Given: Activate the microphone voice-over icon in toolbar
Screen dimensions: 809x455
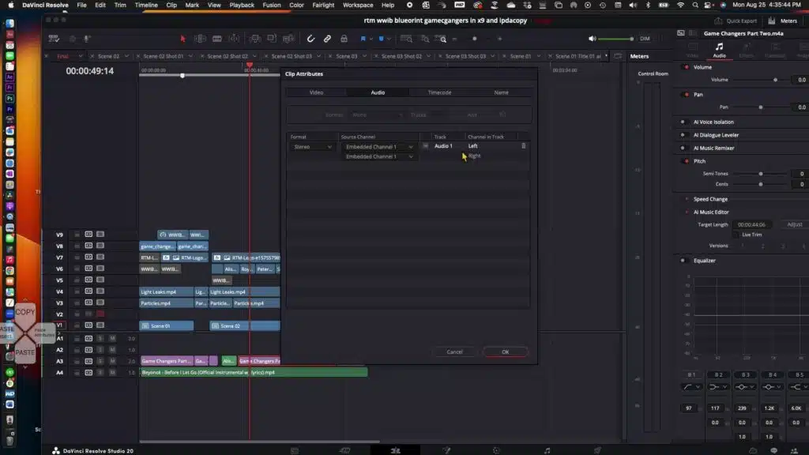Looking at the screenshot, I should coord(85,38).
